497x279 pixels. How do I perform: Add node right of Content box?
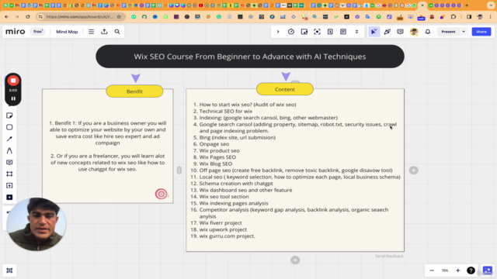(x=413, y=170)
